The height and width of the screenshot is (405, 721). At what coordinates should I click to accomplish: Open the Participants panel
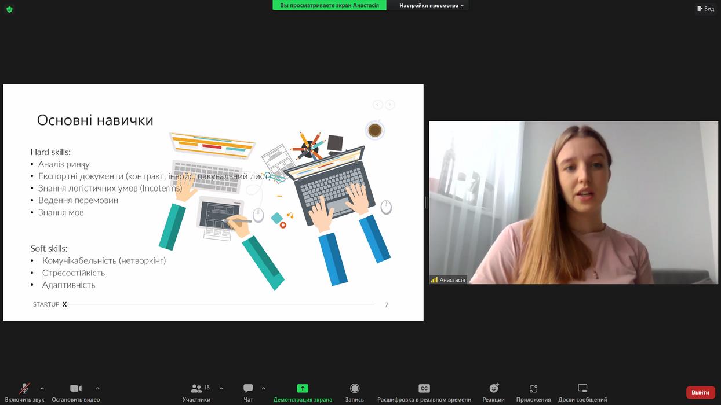click(196, 388)
